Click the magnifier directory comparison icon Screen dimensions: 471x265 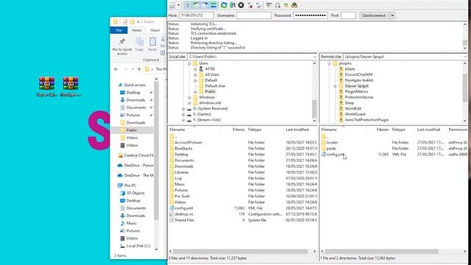tap(277, 5)
